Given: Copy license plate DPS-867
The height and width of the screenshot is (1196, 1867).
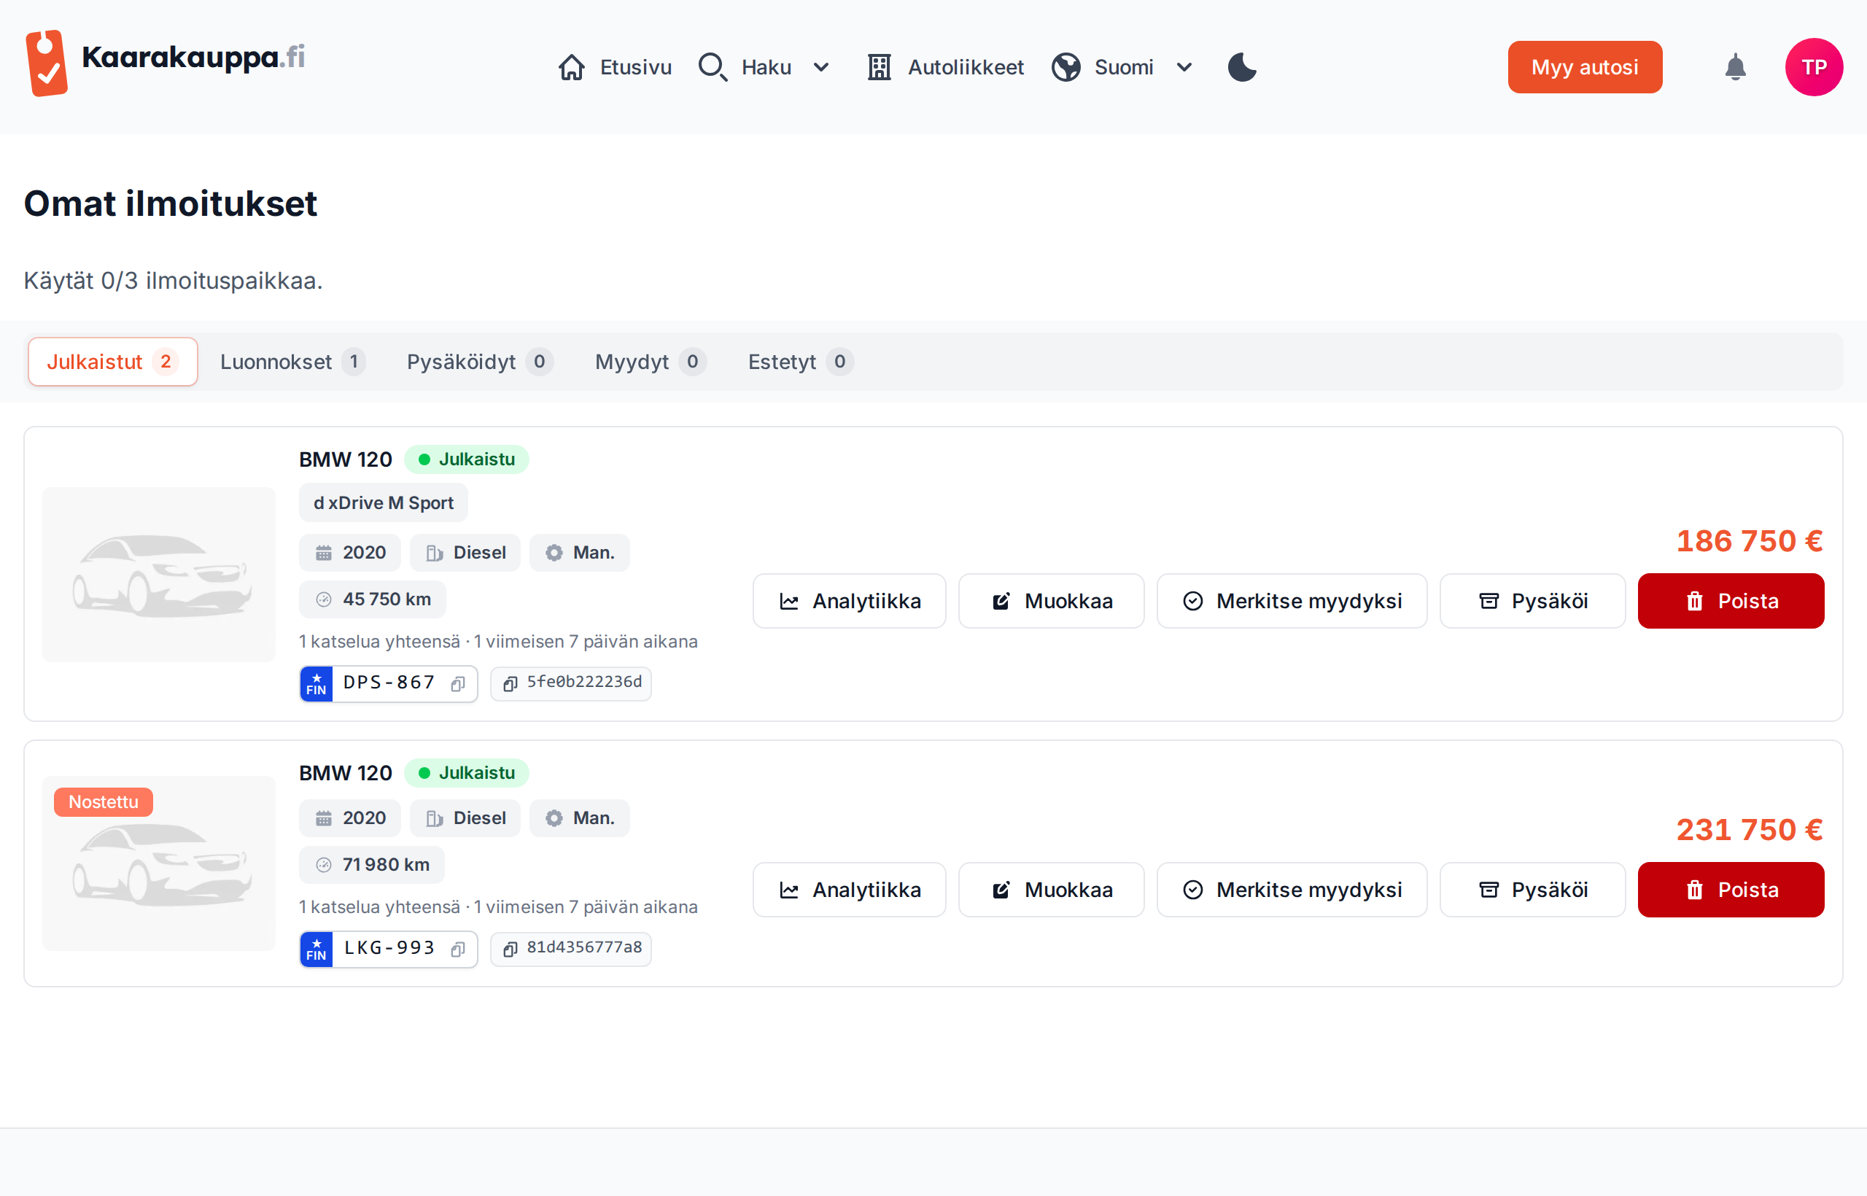Looking at the screenshot, I should tap(458, 683).
